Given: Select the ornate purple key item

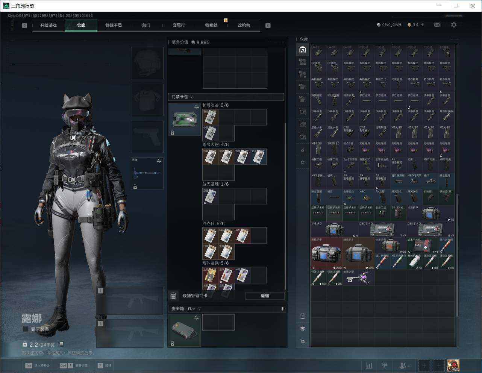Looking at the screenshot, I should [x=359, y=277].
